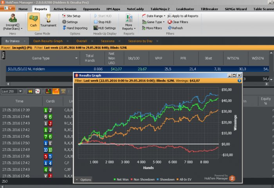Switch to Active Session tab
The image size is (274, 188).
click(x=65, y=9)
